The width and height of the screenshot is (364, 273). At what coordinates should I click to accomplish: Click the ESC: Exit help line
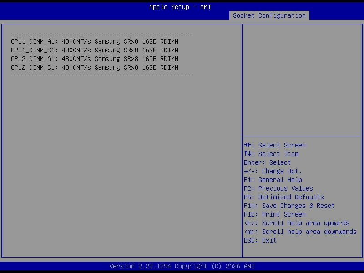[x=260, y=240]
